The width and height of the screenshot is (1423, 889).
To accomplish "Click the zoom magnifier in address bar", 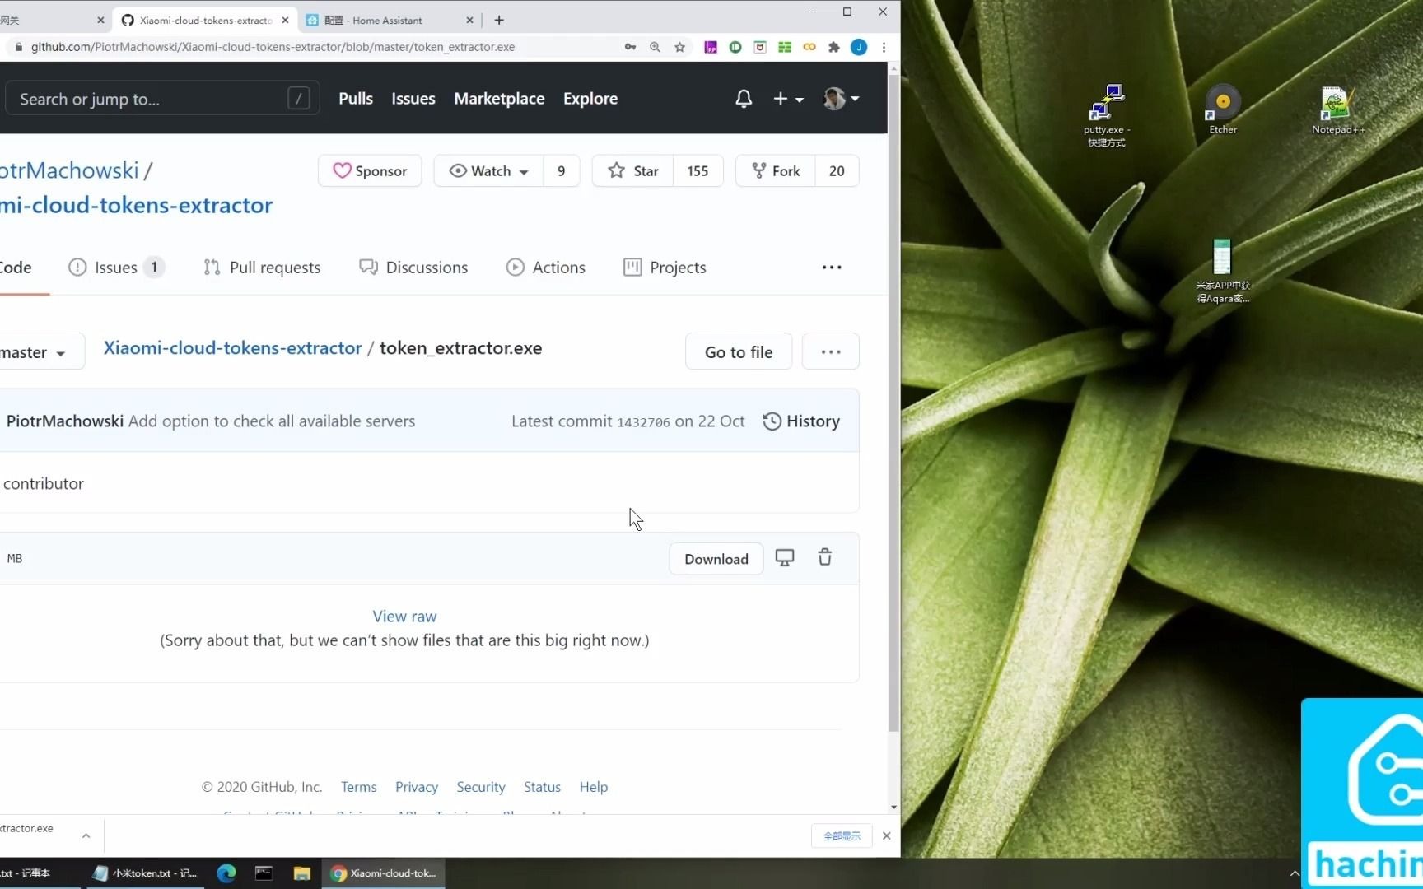I will 655,47.
